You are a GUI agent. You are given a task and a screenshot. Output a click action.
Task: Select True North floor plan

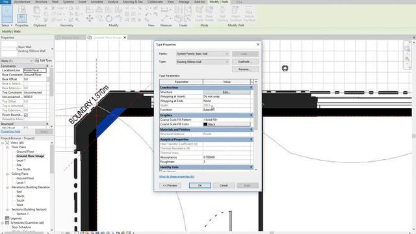pyautogui.click(x=23, y=170)
